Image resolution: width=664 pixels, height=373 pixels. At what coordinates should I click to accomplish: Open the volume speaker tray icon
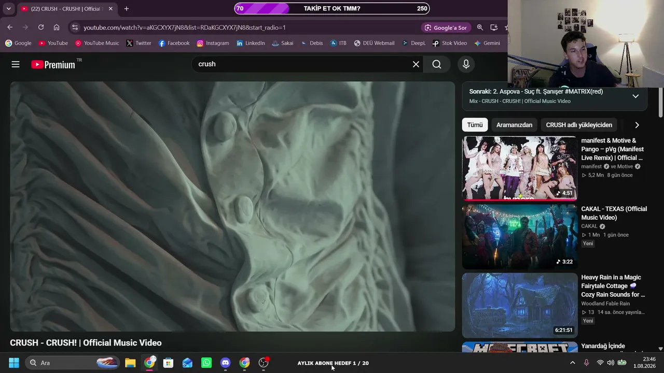tap(611, 363)
